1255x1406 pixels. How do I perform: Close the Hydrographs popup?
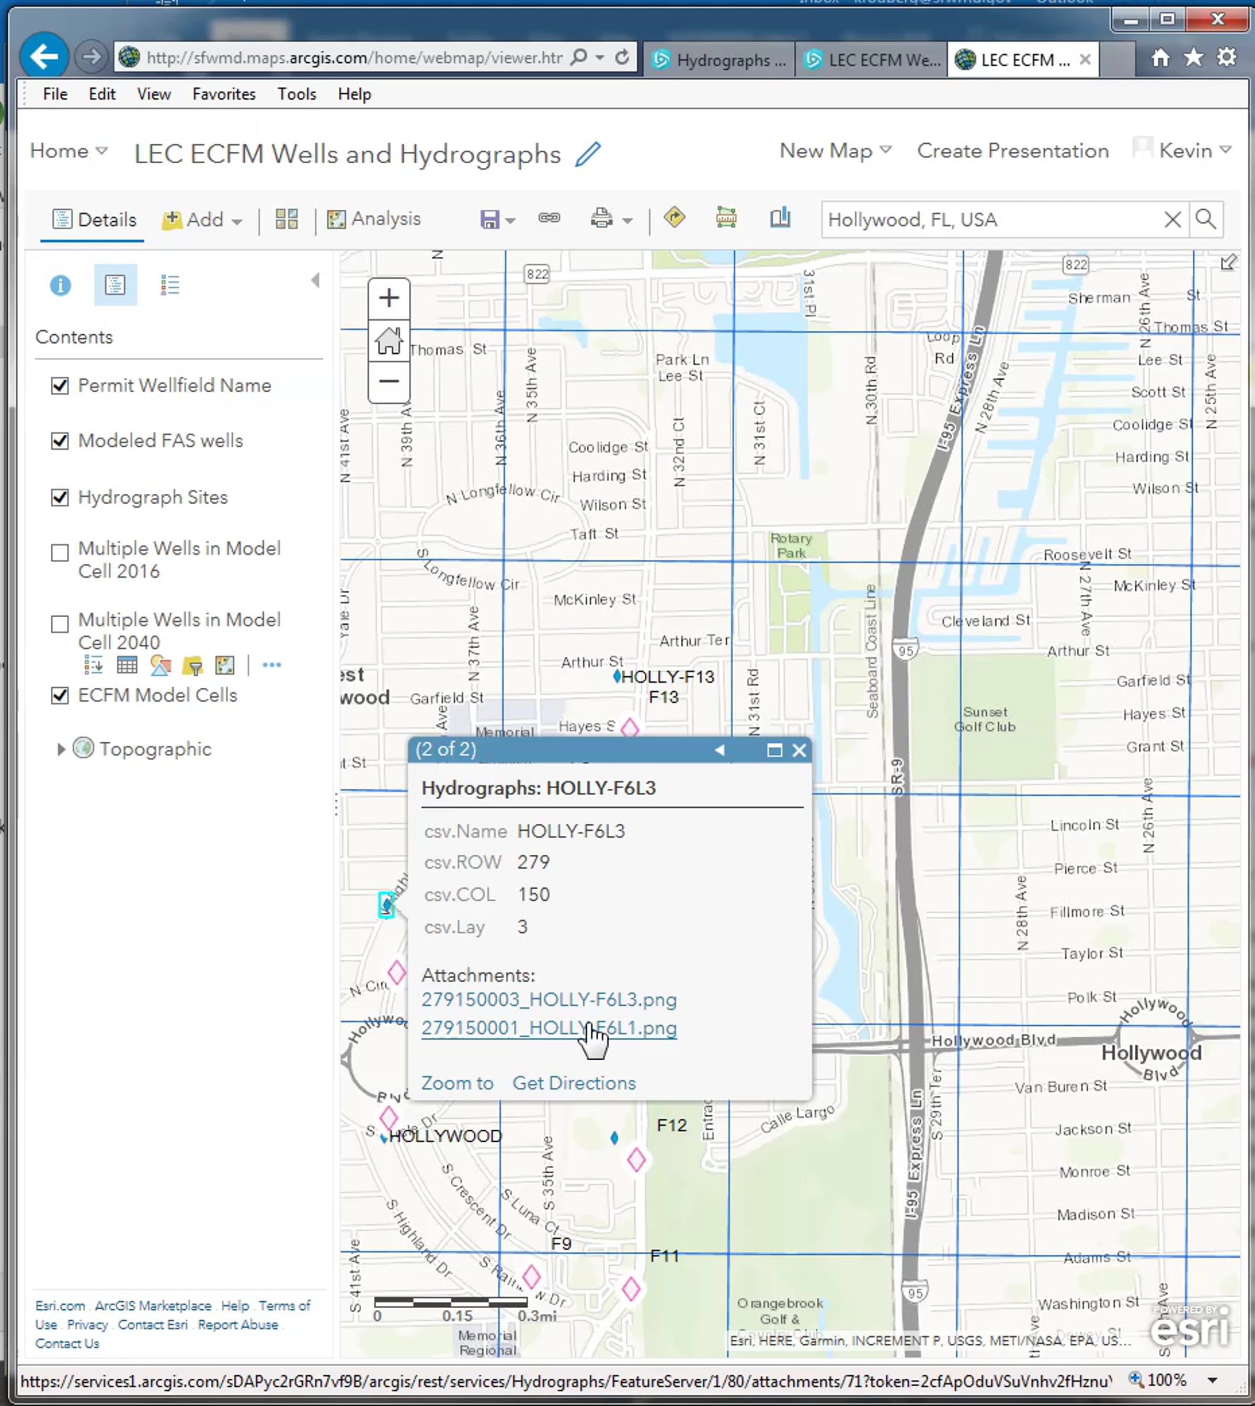(x=799, y=751)
